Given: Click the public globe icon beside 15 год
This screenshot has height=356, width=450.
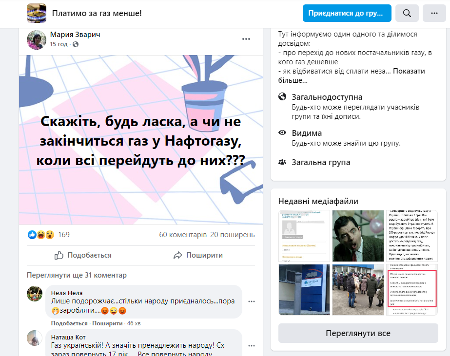Looking at the screenshot, I should pos(76,44).
